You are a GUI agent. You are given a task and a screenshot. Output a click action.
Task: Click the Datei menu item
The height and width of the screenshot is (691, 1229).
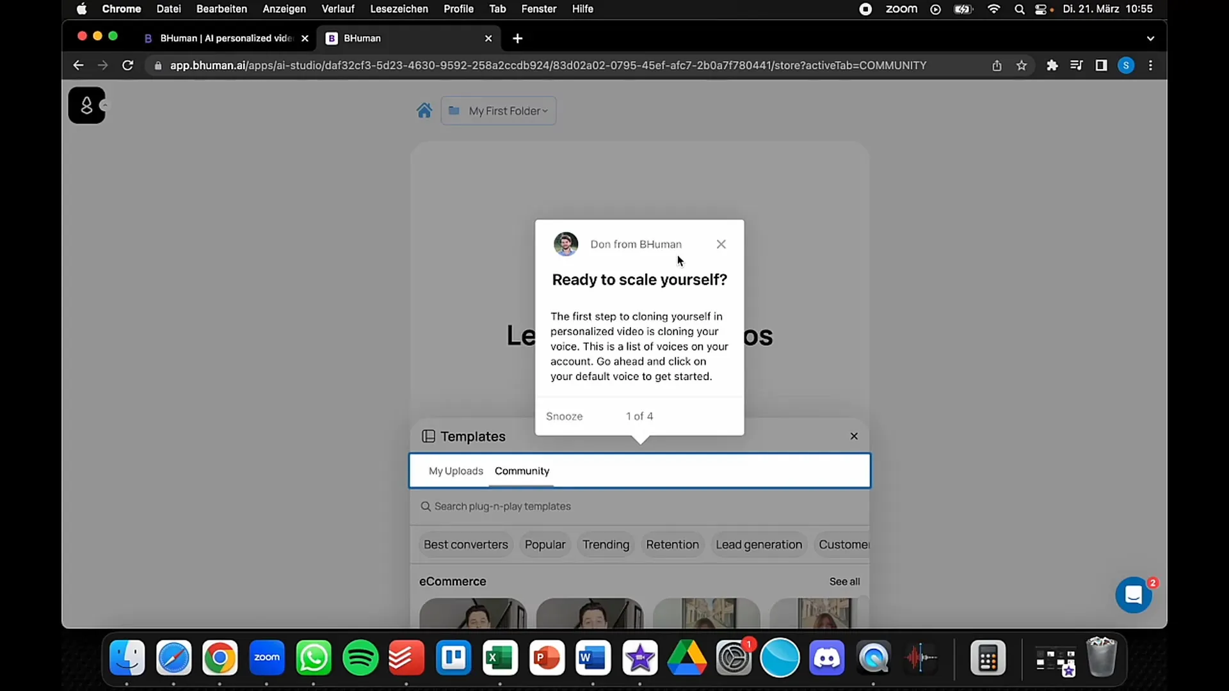(x=168, y=10)
